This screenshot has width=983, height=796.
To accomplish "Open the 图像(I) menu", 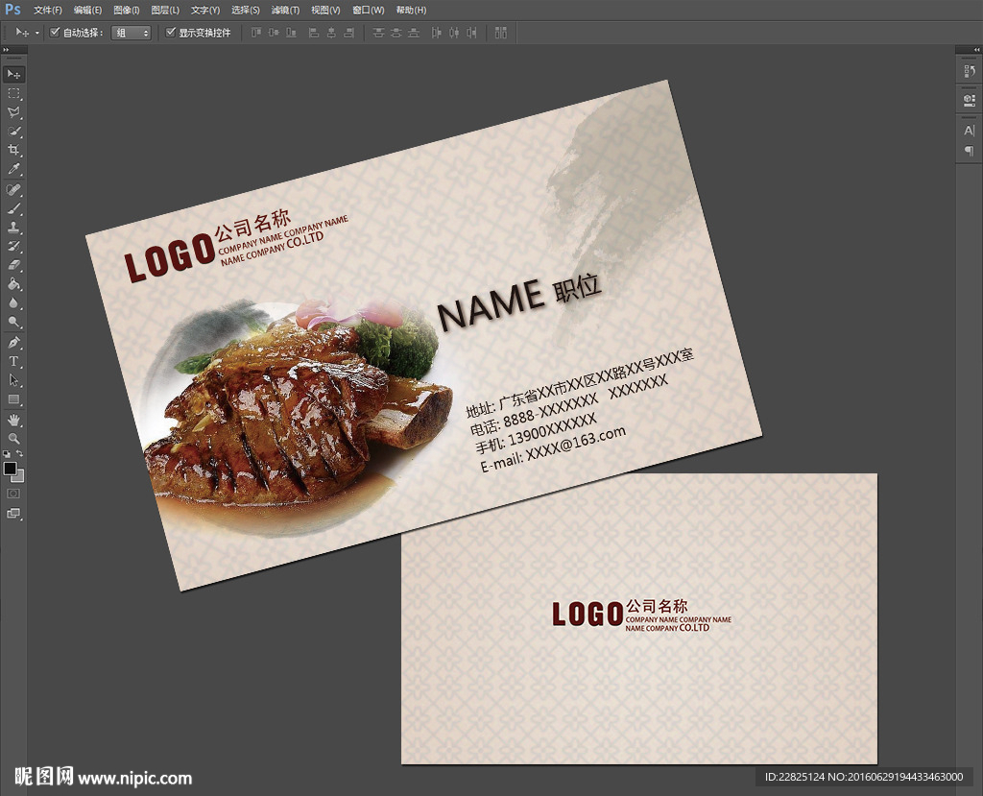I will tap(126, 10).
